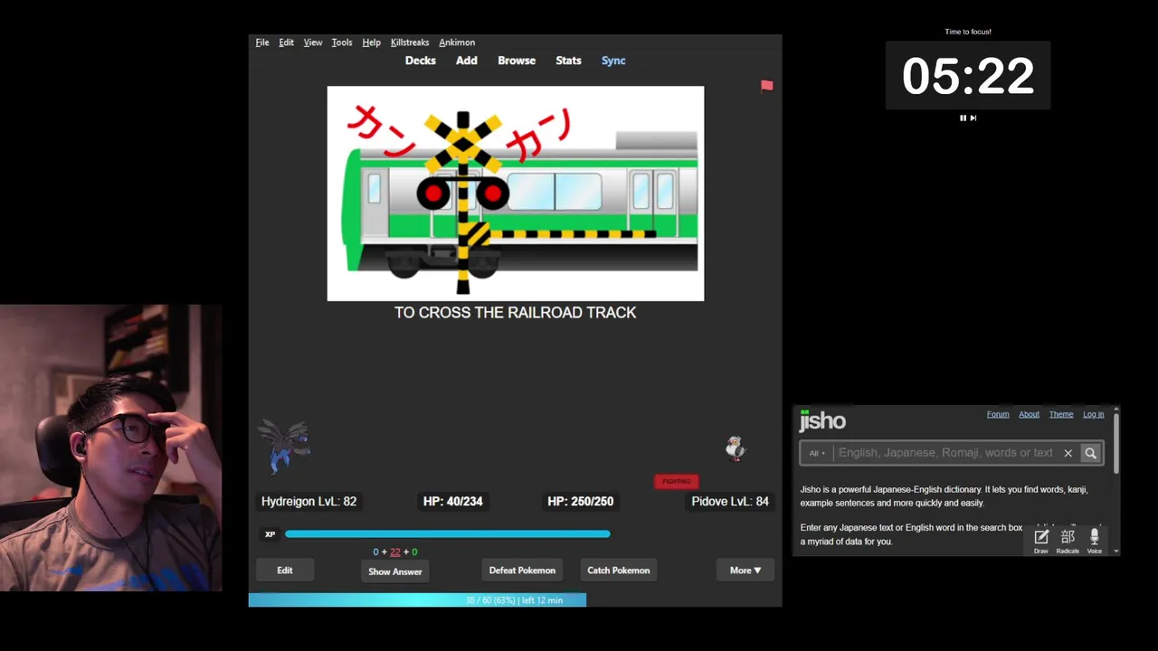This screenshot has height=651, width=1158.
Task: Click the XP label icon
Action: (x=270, y=534)
